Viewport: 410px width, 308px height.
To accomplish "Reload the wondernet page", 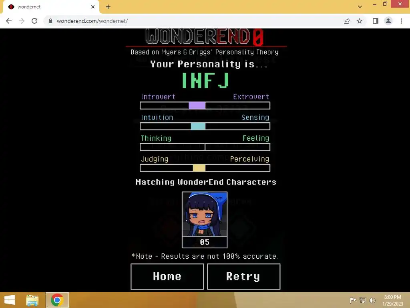I will coord(34,21).
